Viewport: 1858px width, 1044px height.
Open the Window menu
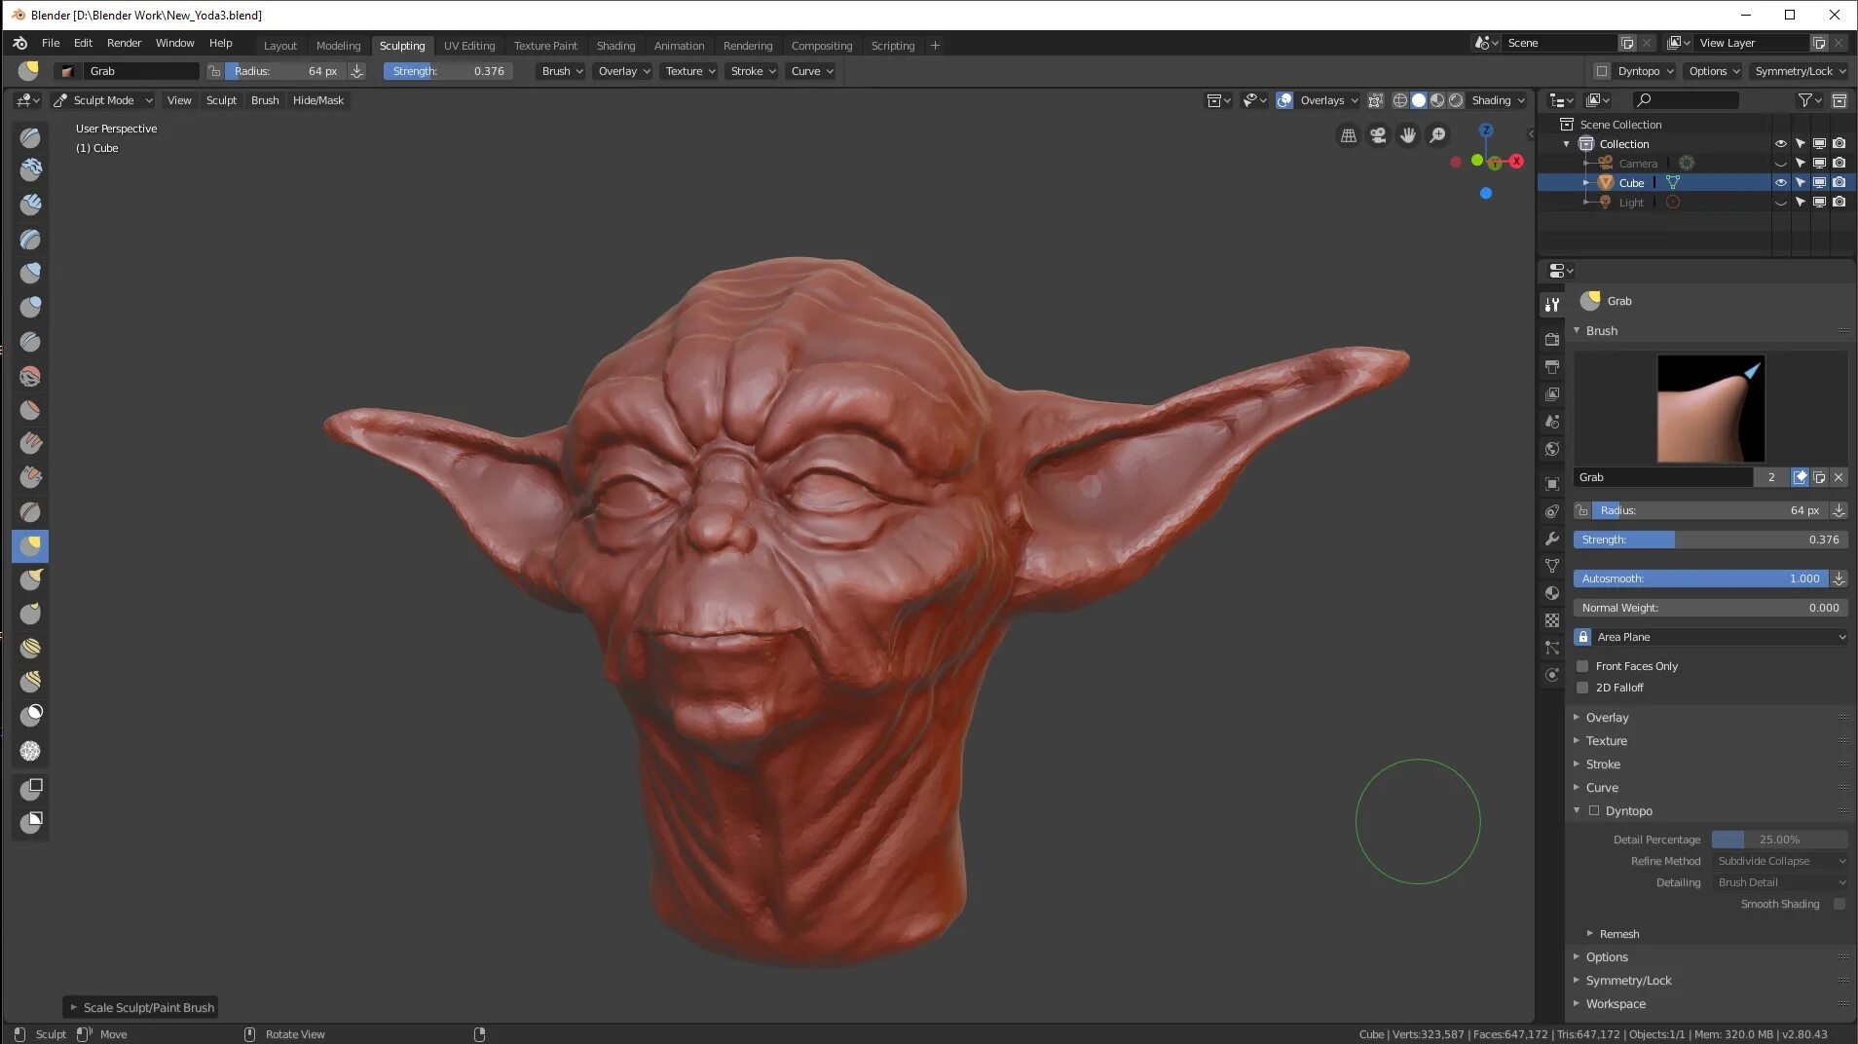pyautogui.click(x=175, y=43)
